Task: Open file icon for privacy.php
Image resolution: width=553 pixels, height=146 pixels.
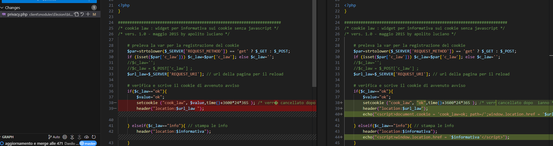Action: tap(77, 14)
